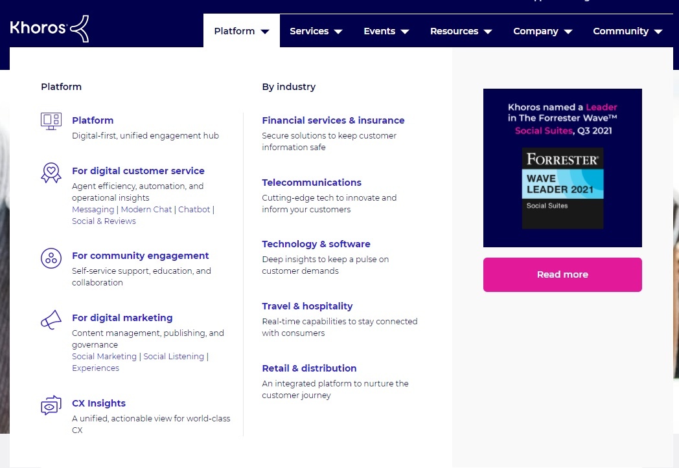Click the Forrester Wave Leader banner image
679x468 pixels.
[562, 168]
